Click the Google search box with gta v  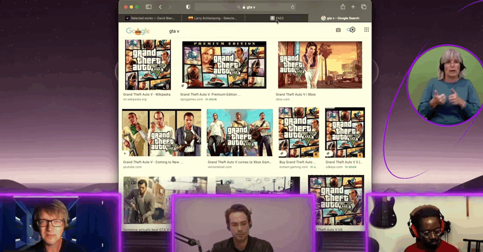[x=242, y=31]
